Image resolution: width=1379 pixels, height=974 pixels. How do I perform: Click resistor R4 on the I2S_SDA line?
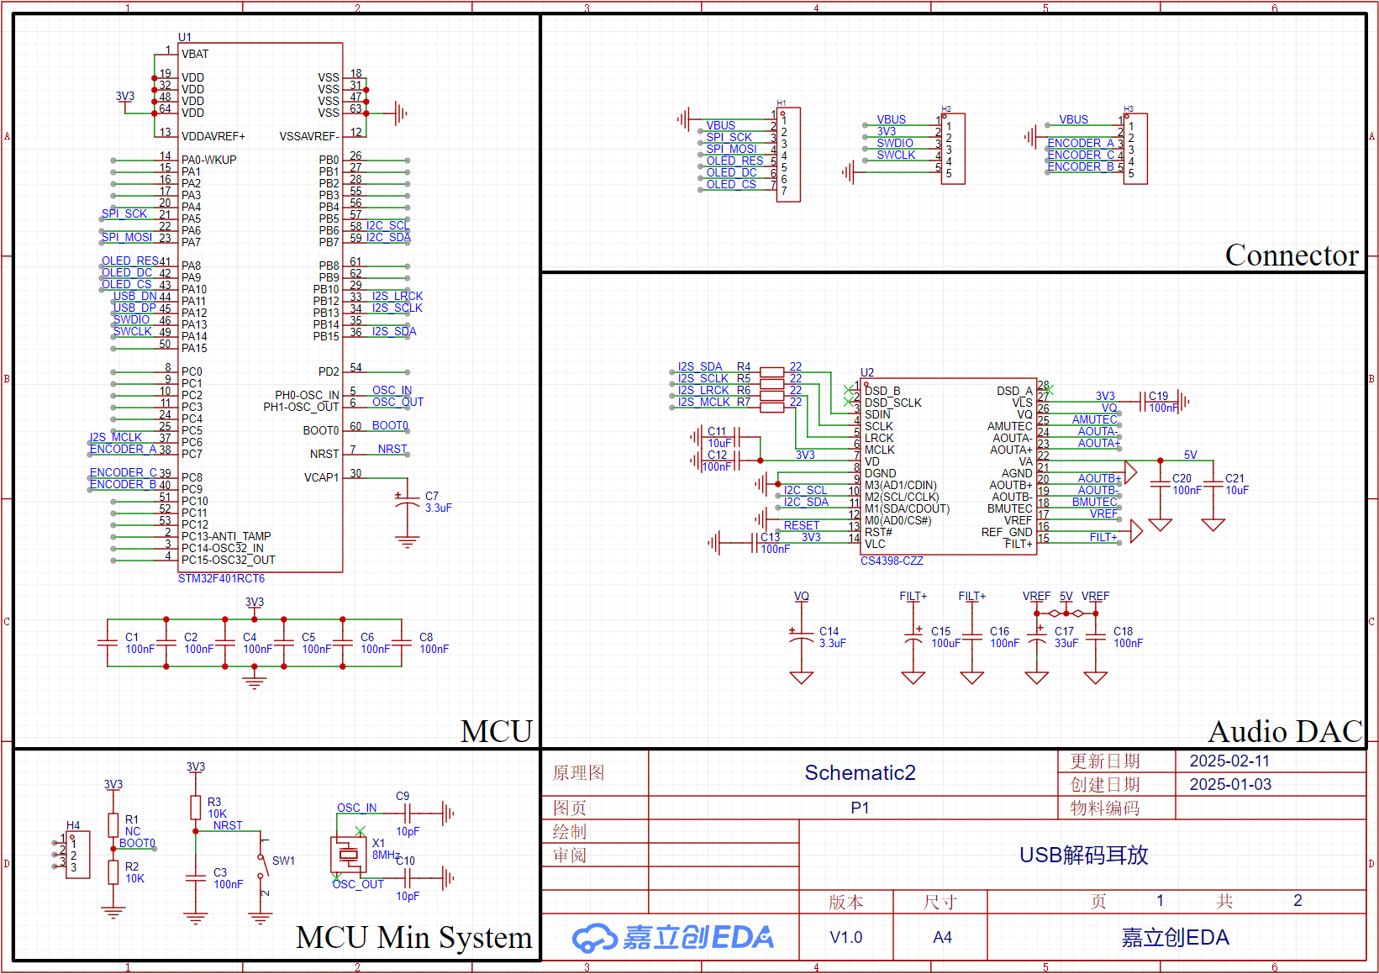point(771,372)
